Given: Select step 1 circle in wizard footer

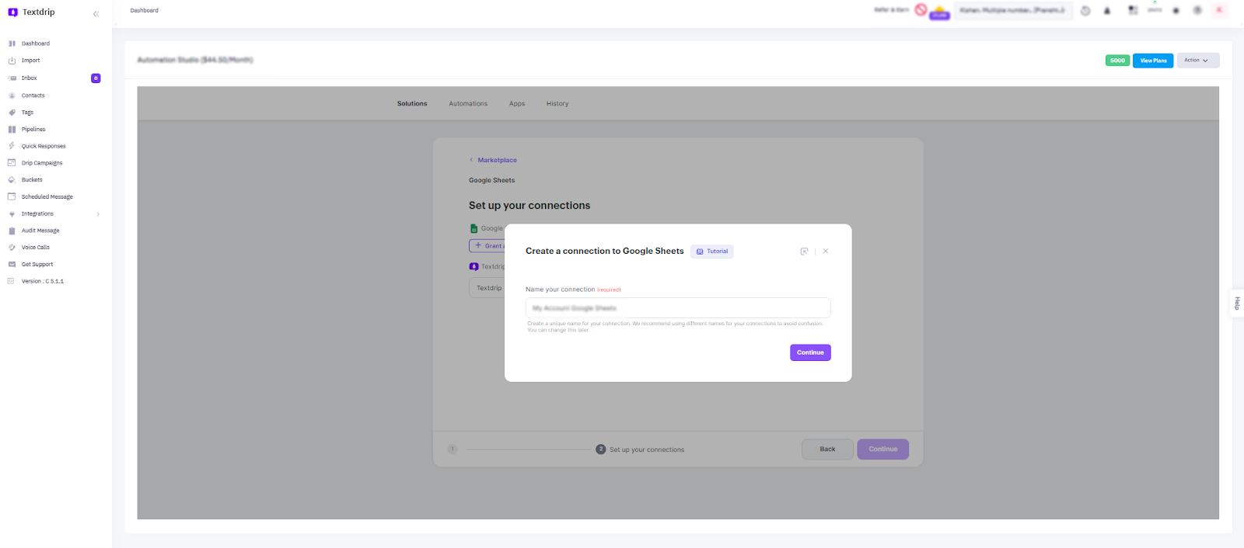Looking at the screenshot, I should click(453, 449).
